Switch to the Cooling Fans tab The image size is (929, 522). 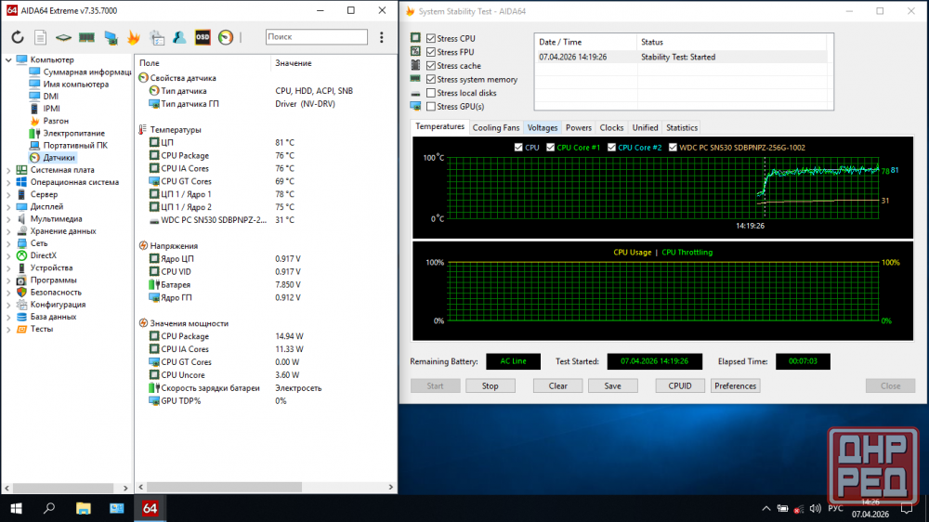coord(495,127)
